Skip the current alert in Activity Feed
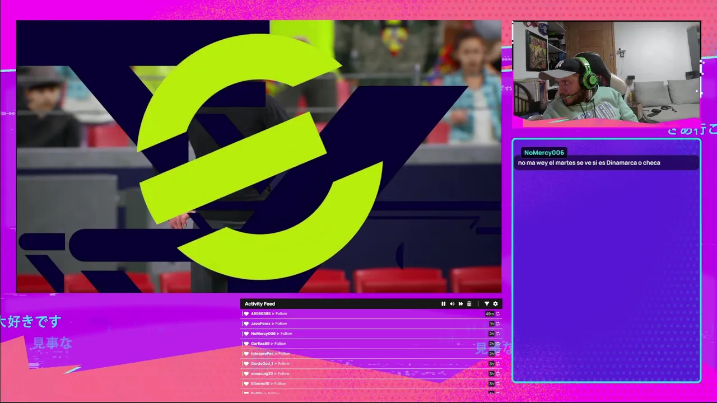 460,304
